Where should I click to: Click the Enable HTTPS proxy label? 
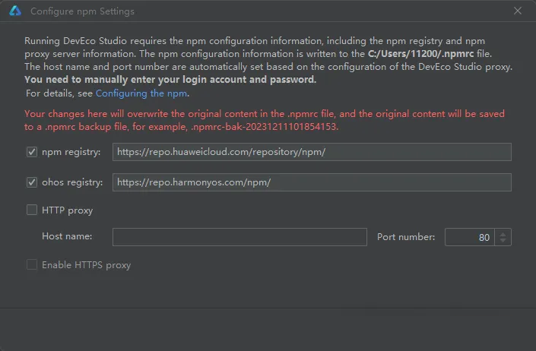click(x=87, y=265)
